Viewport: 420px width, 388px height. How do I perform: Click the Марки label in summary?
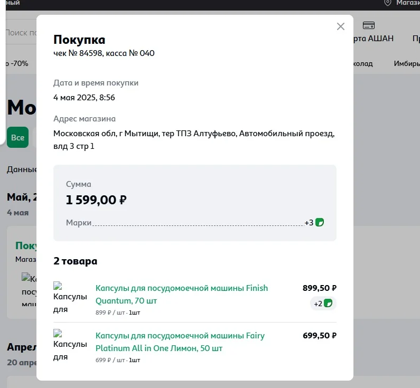coord(79,222)
